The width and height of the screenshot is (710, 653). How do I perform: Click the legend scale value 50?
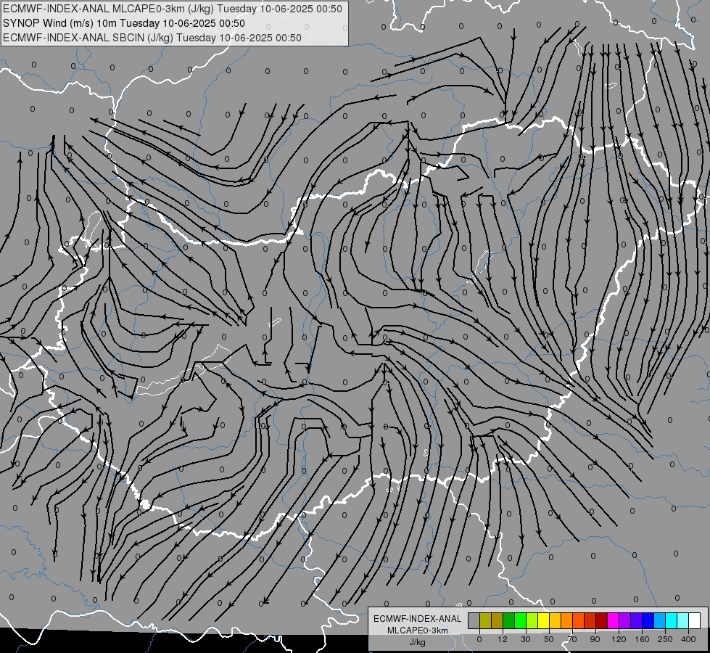(x=549, y=639)
